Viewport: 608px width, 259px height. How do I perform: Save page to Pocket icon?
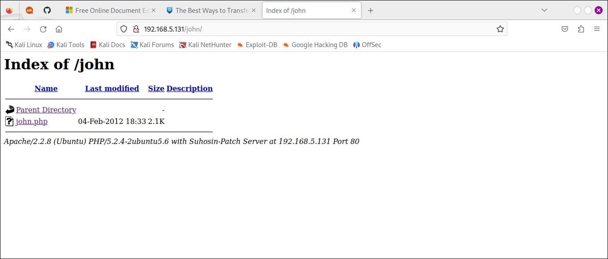point(565,29)
